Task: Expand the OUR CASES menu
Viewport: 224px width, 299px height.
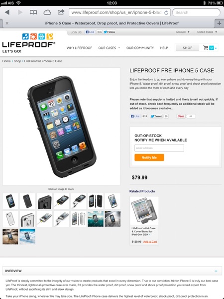Action: pos(109,48)
